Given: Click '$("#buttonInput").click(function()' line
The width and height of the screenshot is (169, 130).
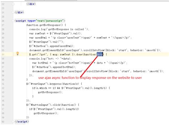Looking at the screenshot, I should pos(53,105).
